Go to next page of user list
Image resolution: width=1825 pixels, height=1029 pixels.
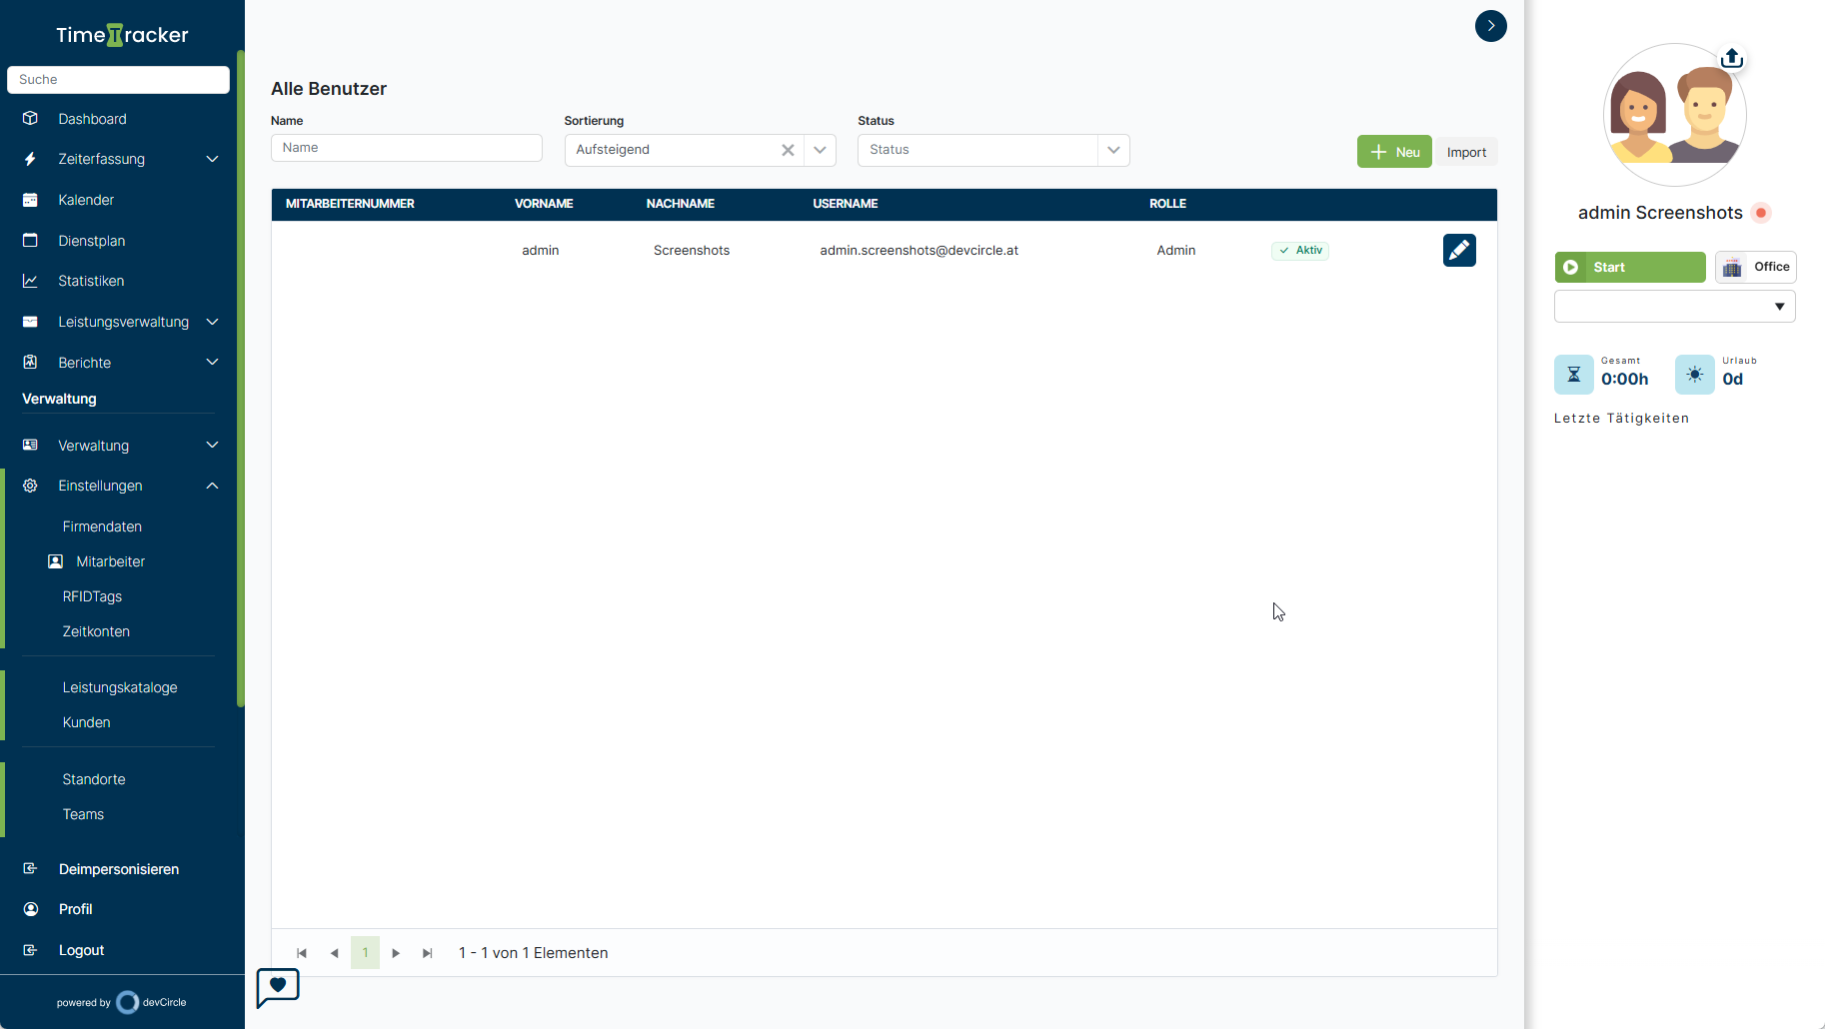pyautogui.click(x=396, y=953)
